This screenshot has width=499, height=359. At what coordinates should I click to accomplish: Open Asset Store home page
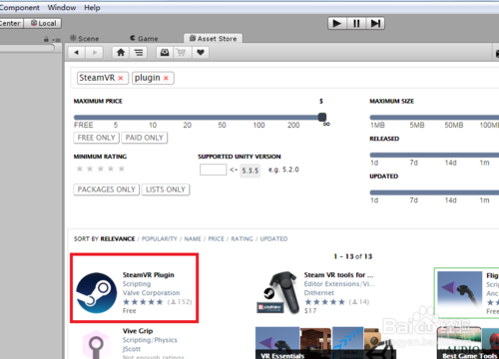pos(121,53)
